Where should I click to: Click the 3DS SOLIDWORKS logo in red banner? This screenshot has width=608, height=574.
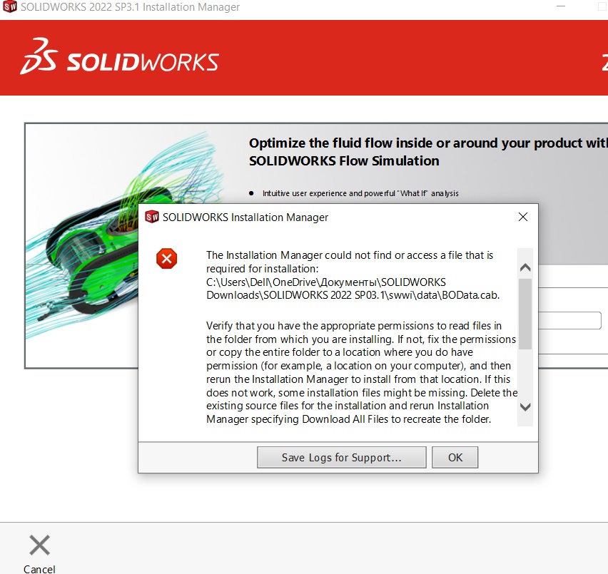click(x=120, y=57)
